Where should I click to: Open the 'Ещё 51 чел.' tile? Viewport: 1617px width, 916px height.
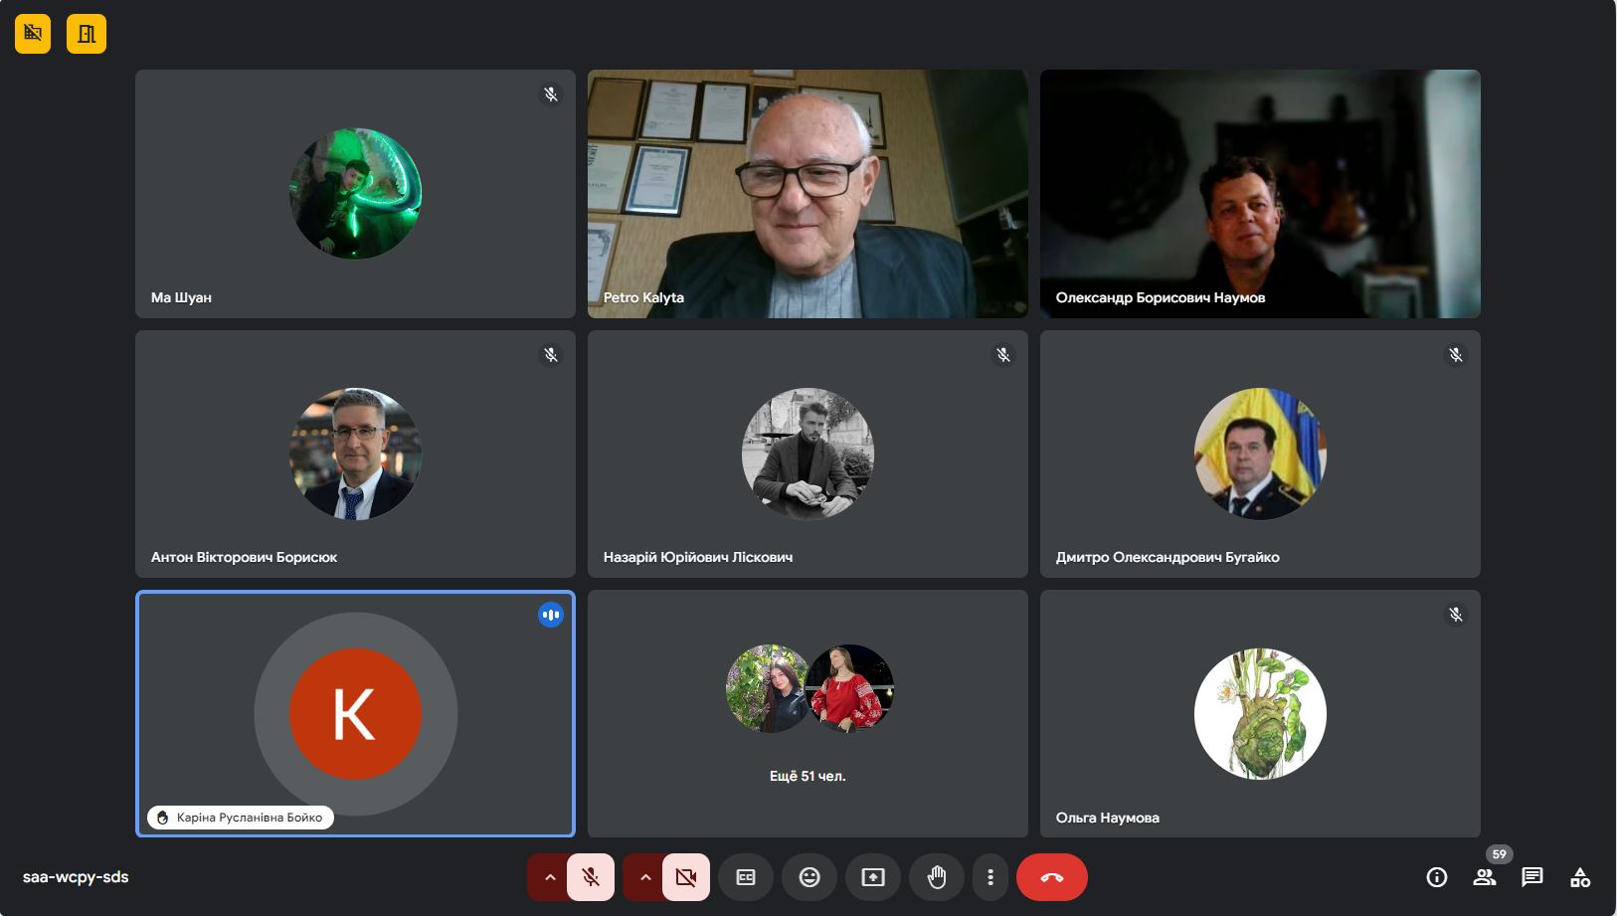[808, 713]
